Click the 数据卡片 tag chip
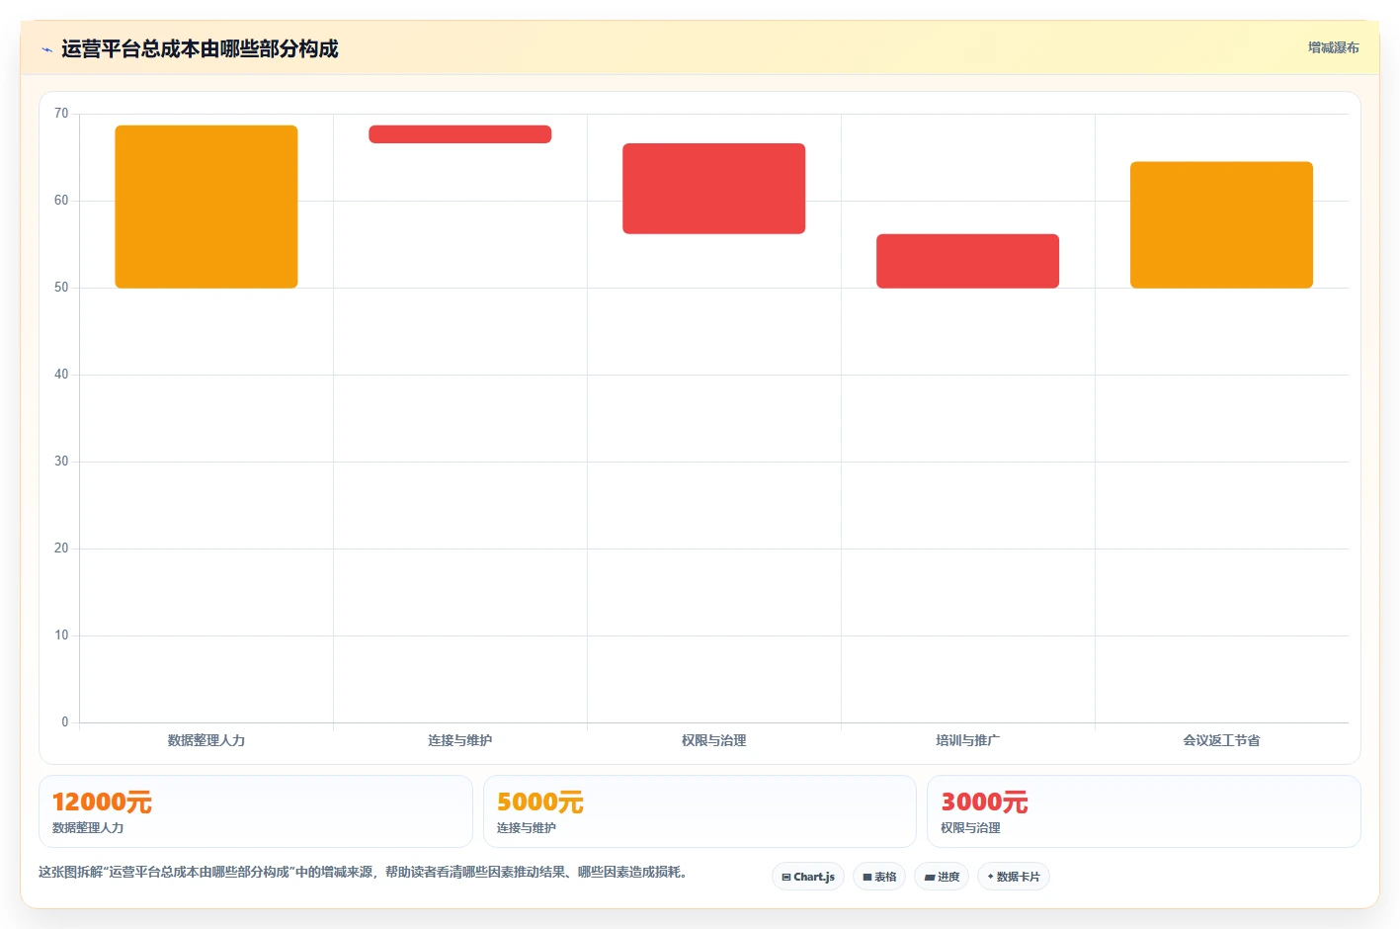1400x929 pixels. point(1014,877)
